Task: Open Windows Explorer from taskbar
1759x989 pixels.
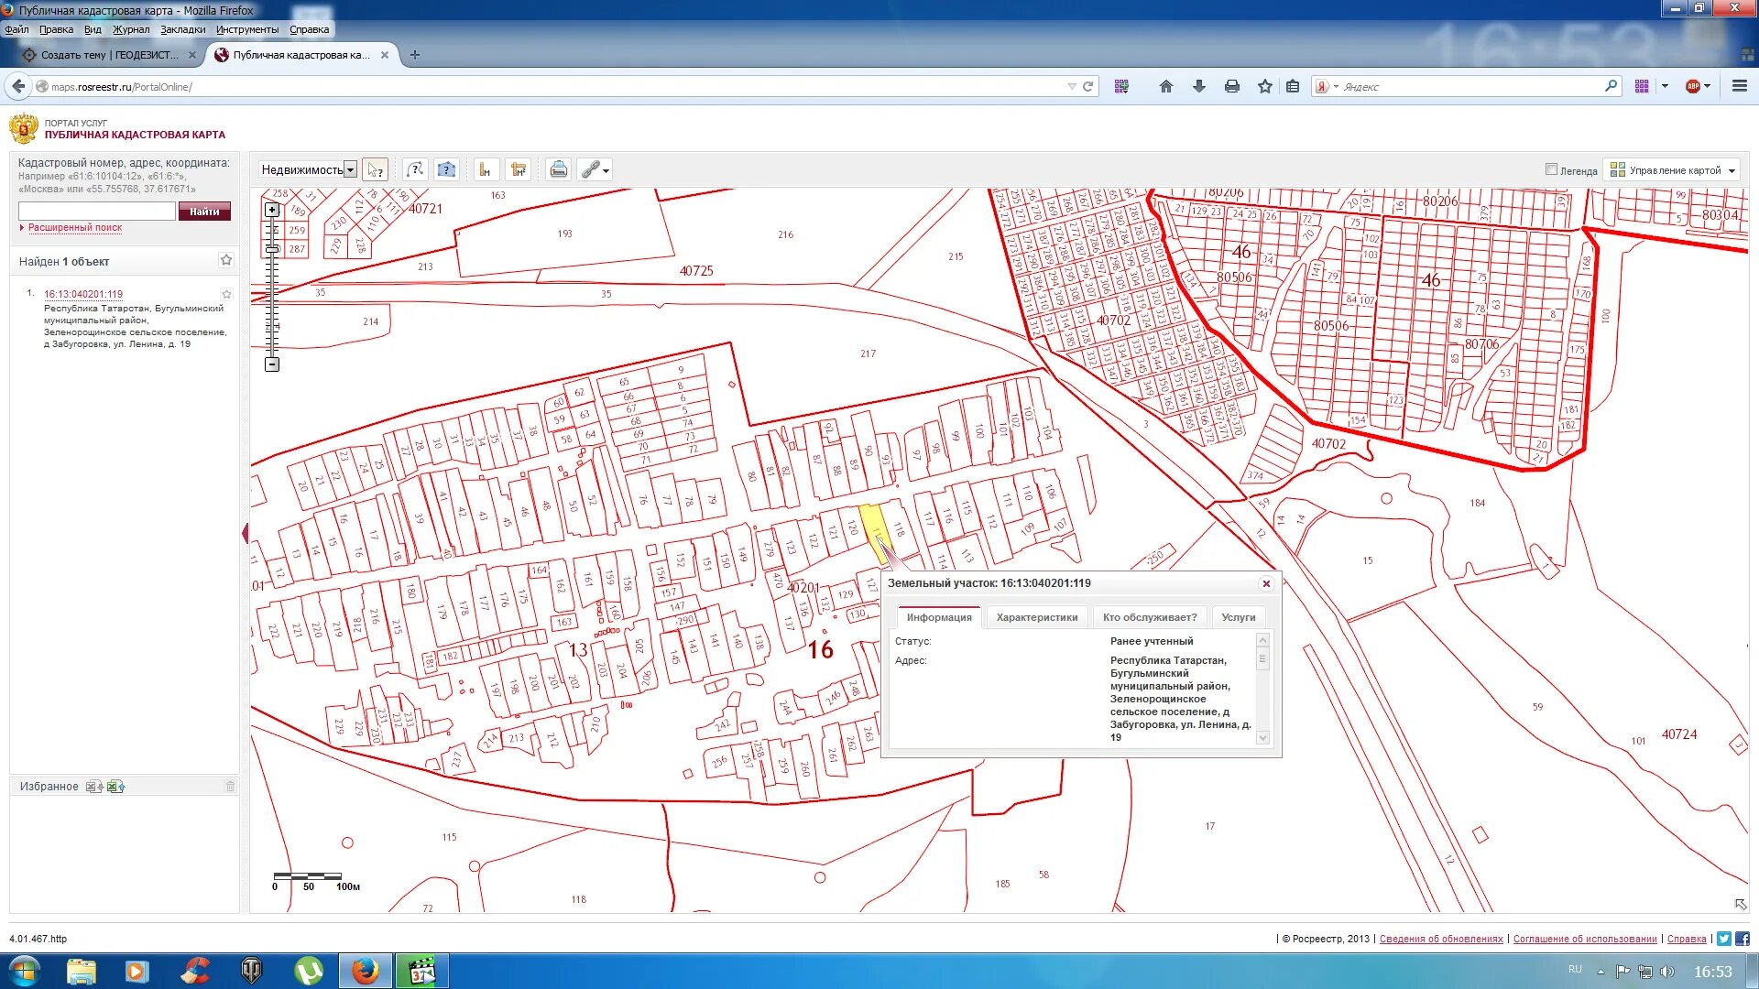Action: 82,971
